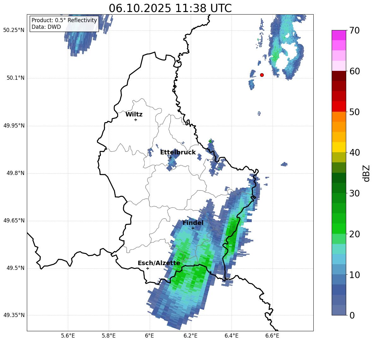
Task: Click the yellow colorbar segment above 40
Action: pos(339,147)
